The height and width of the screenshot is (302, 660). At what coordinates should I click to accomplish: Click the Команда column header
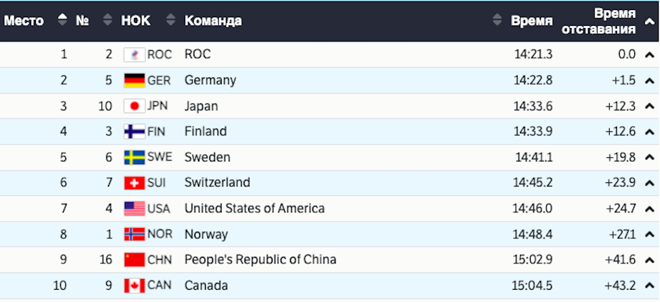[213, 21]
